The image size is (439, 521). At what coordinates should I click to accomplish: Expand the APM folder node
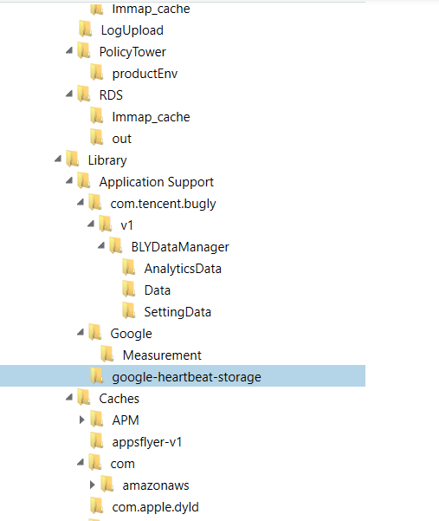tap(82, 420)
